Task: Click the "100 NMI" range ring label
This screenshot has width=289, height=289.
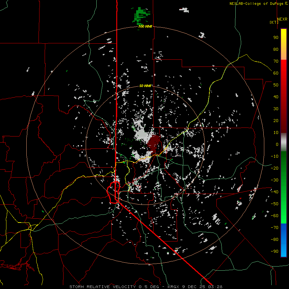Action: click(x=145, y=26)
